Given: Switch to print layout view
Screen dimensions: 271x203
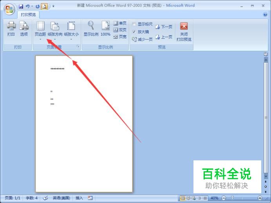Looking at the screenshot, I should pyautogui.click(x=182, y=198).
